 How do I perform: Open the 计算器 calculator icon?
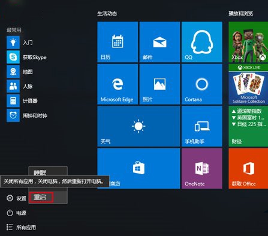13,101
